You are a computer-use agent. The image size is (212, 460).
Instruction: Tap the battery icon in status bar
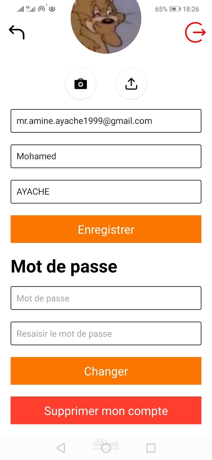click(175, 9)
